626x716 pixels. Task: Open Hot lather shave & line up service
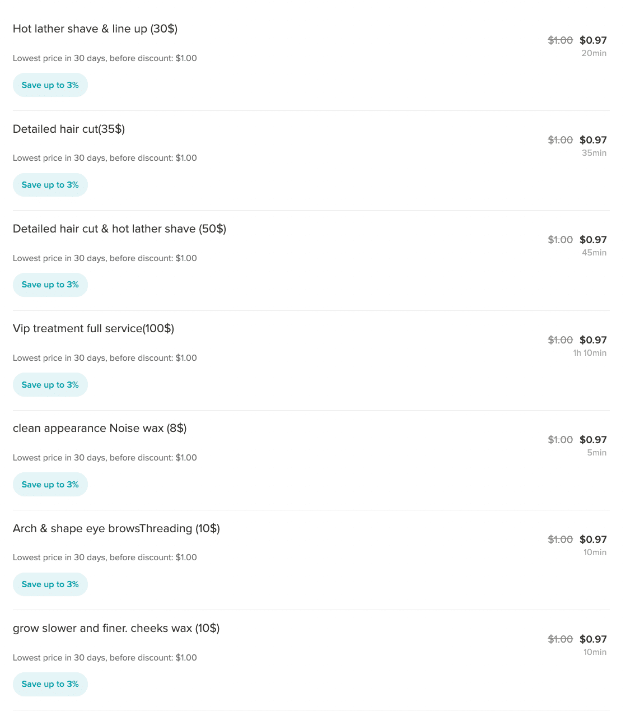click(x=95, y=29)
